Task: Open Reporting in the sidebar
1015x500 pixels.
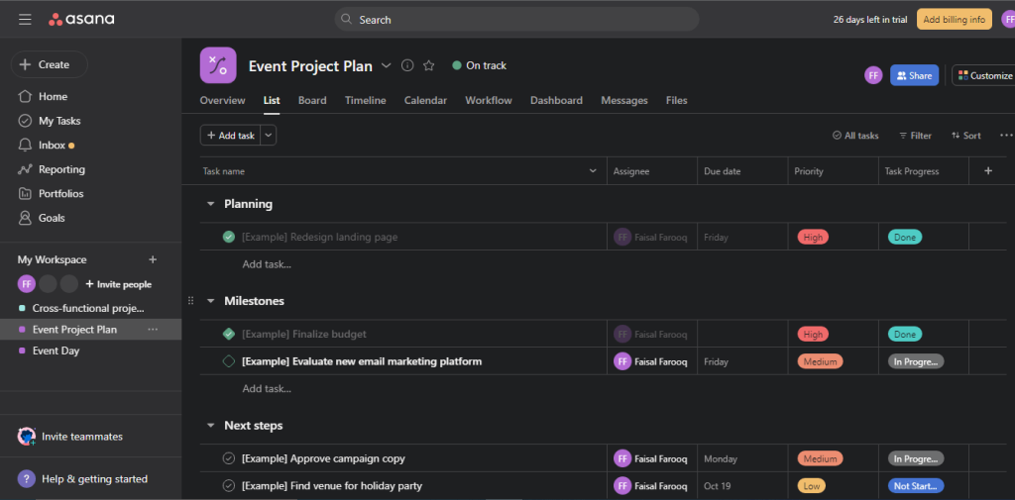Action: pos(52,169)
